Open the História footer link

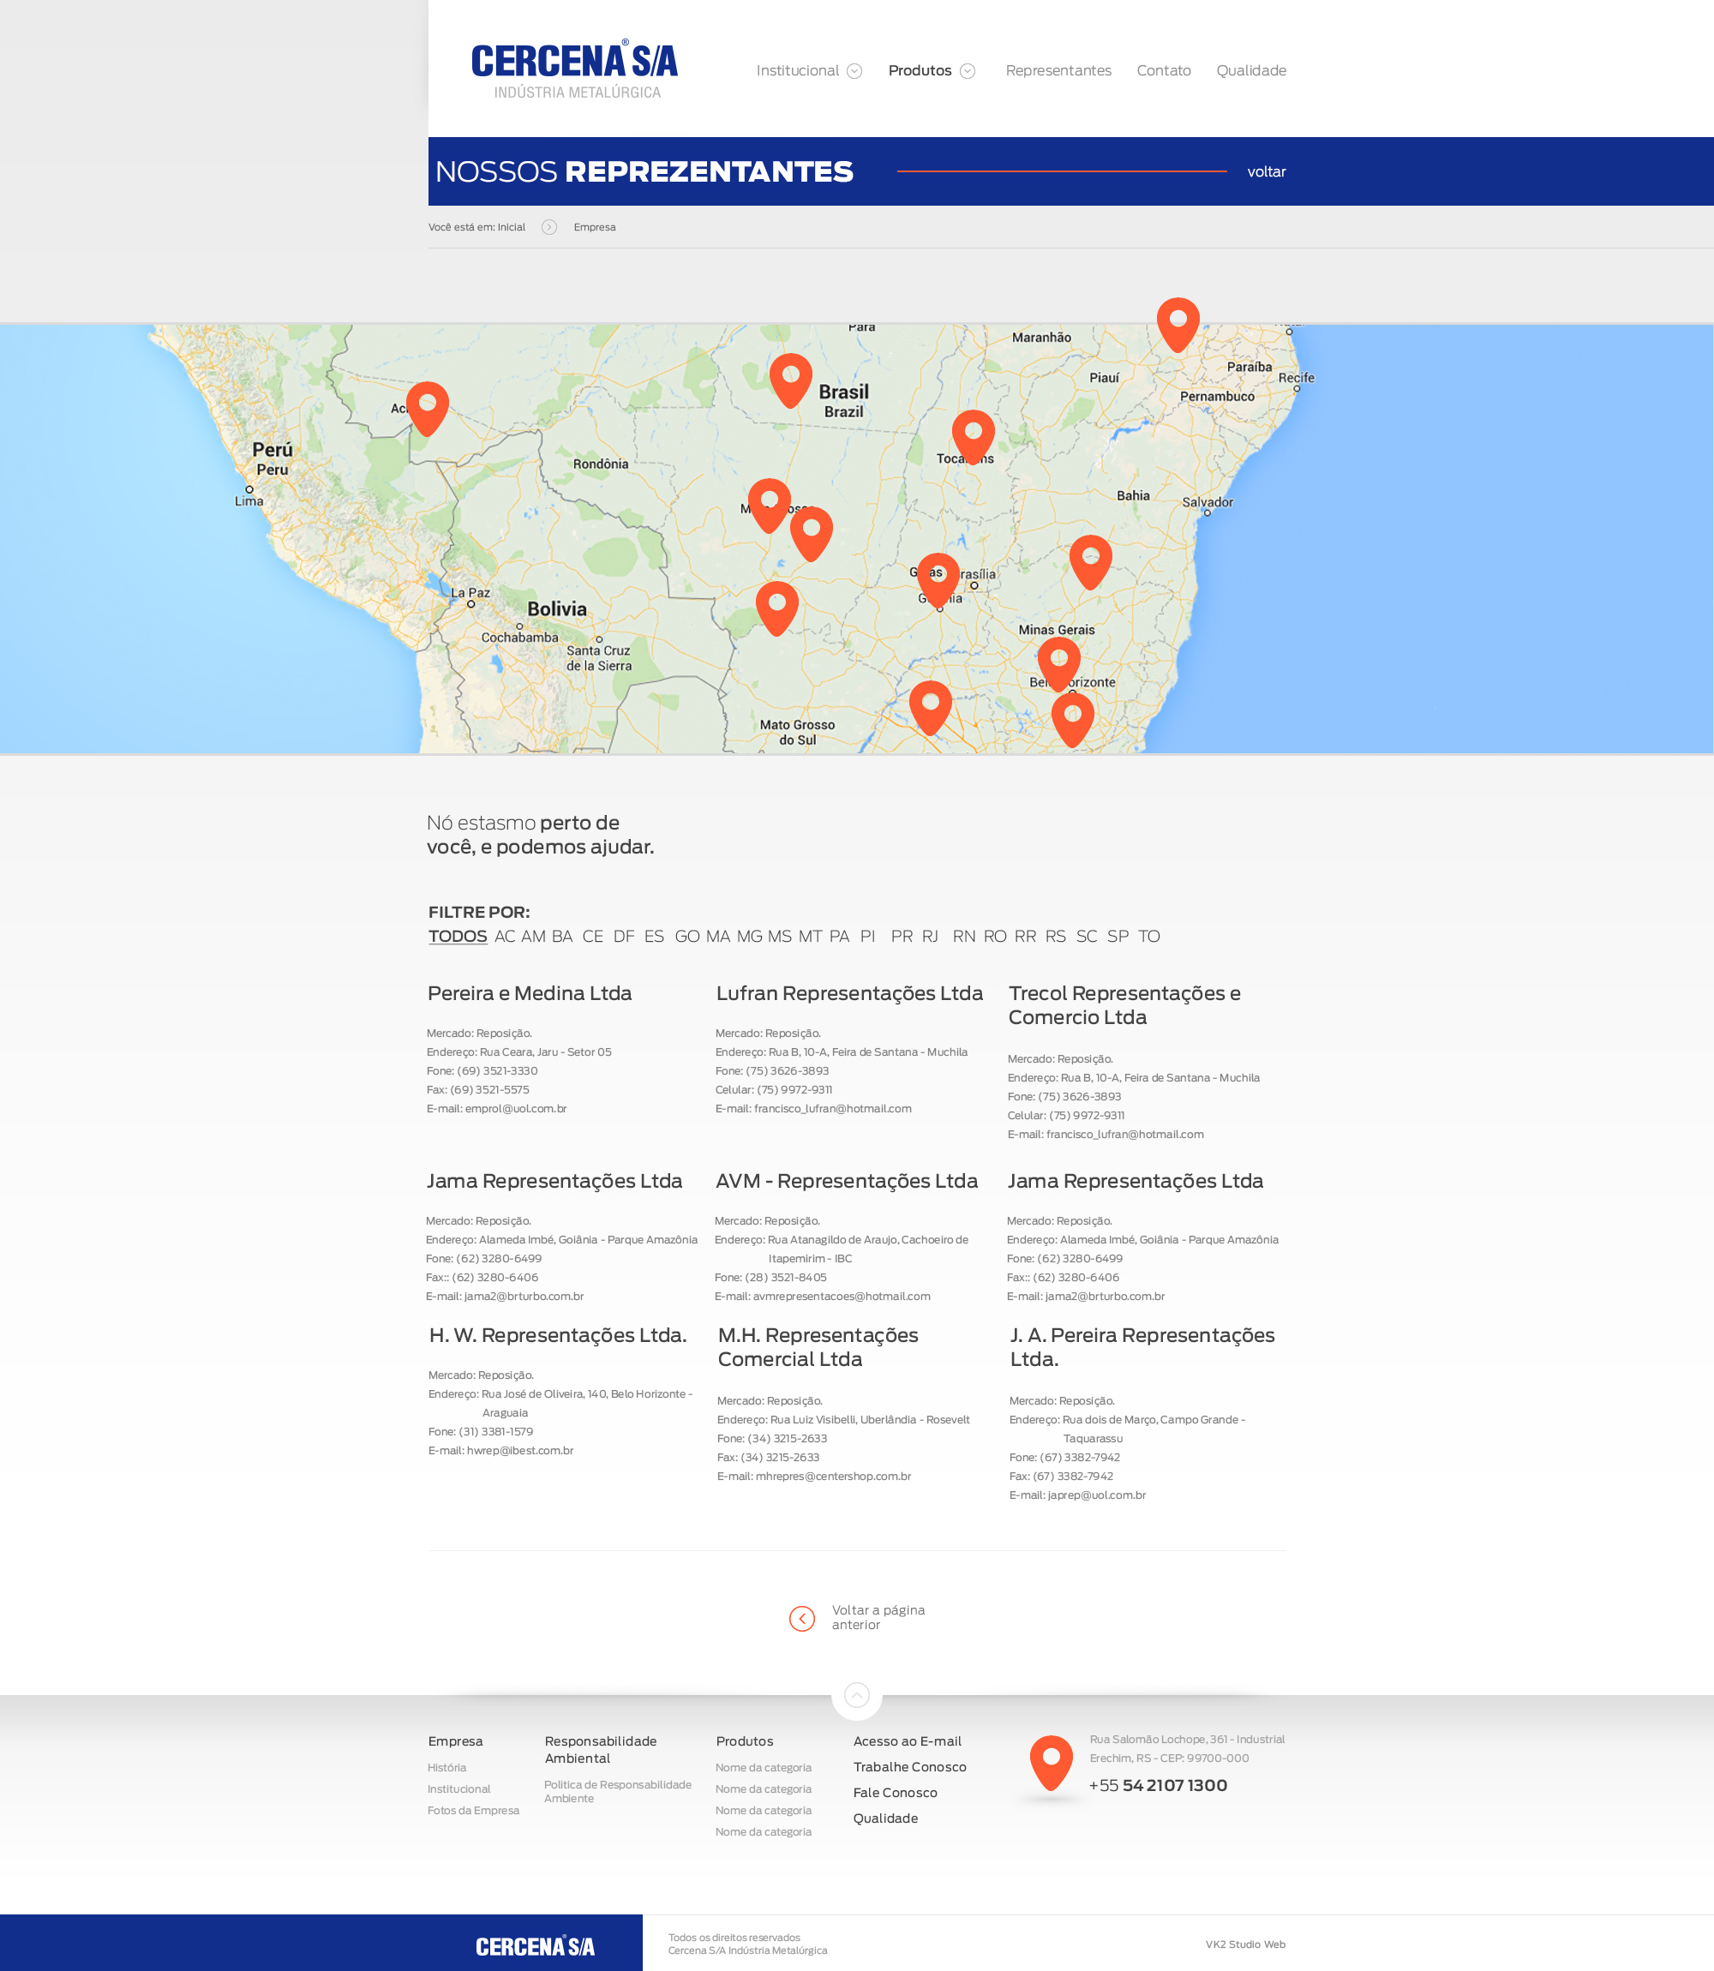[446, 1767]
